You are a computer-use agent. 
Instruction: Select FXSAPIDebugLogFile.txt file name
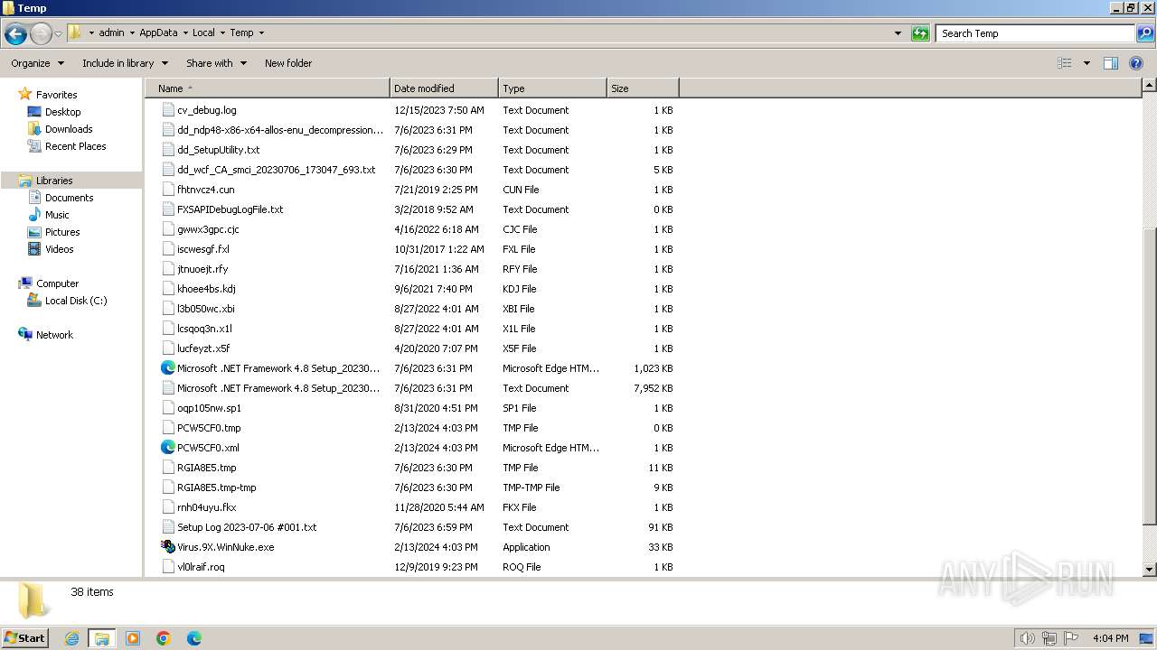point(230,209)
